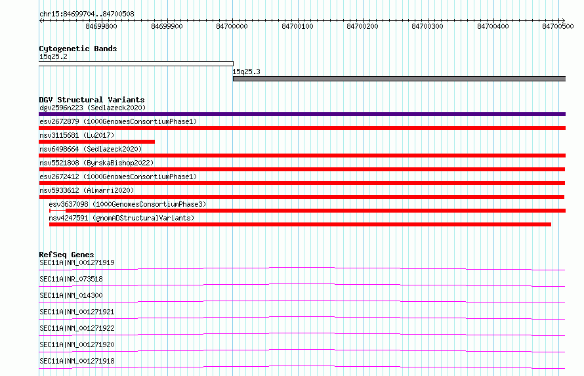Click the nsv6498664 (Sedlazeck2020) label

click(x=91, y=149)
